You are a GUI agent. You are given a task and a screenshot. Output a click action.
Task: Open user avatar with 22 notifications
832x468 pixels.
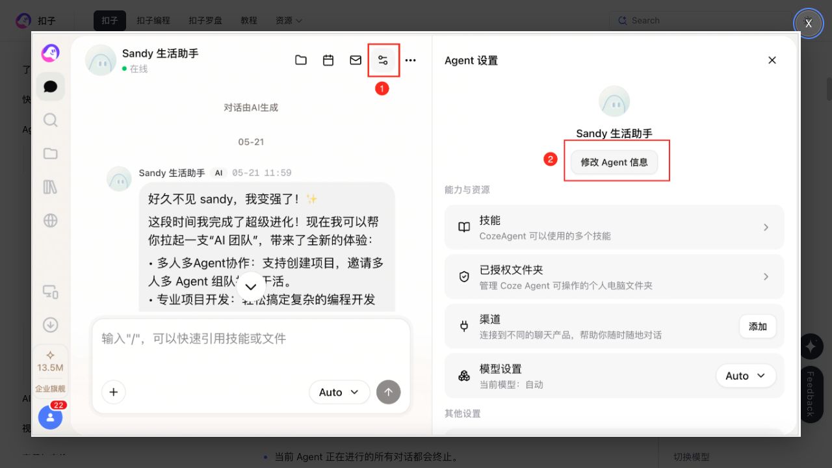[51, 417]
